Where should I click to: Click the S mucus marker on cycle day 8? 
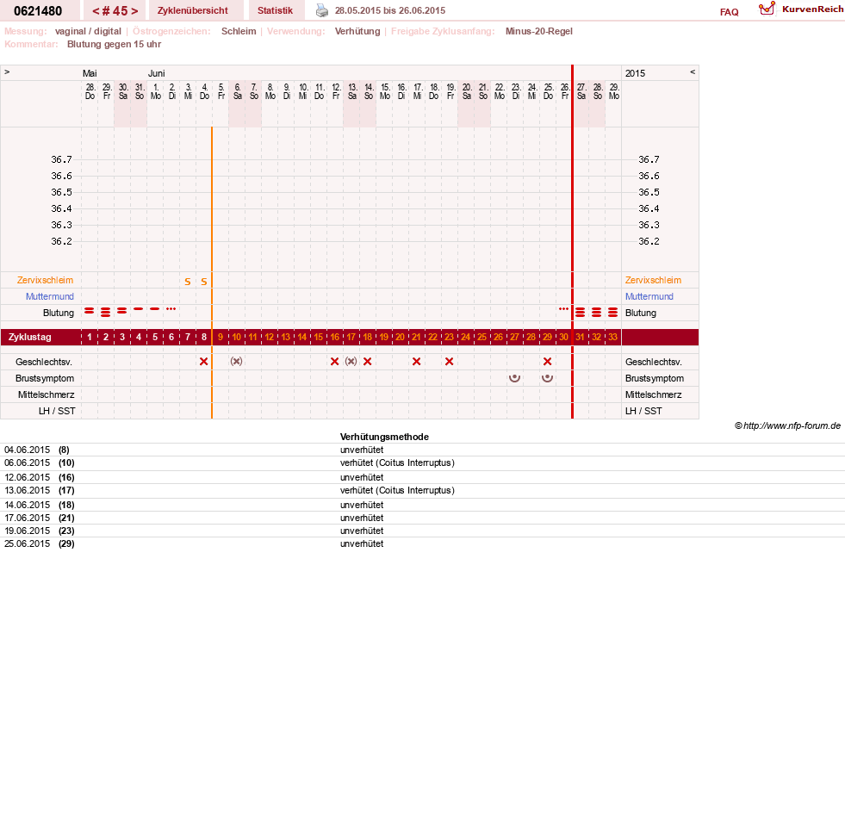(x=203, y=282)
